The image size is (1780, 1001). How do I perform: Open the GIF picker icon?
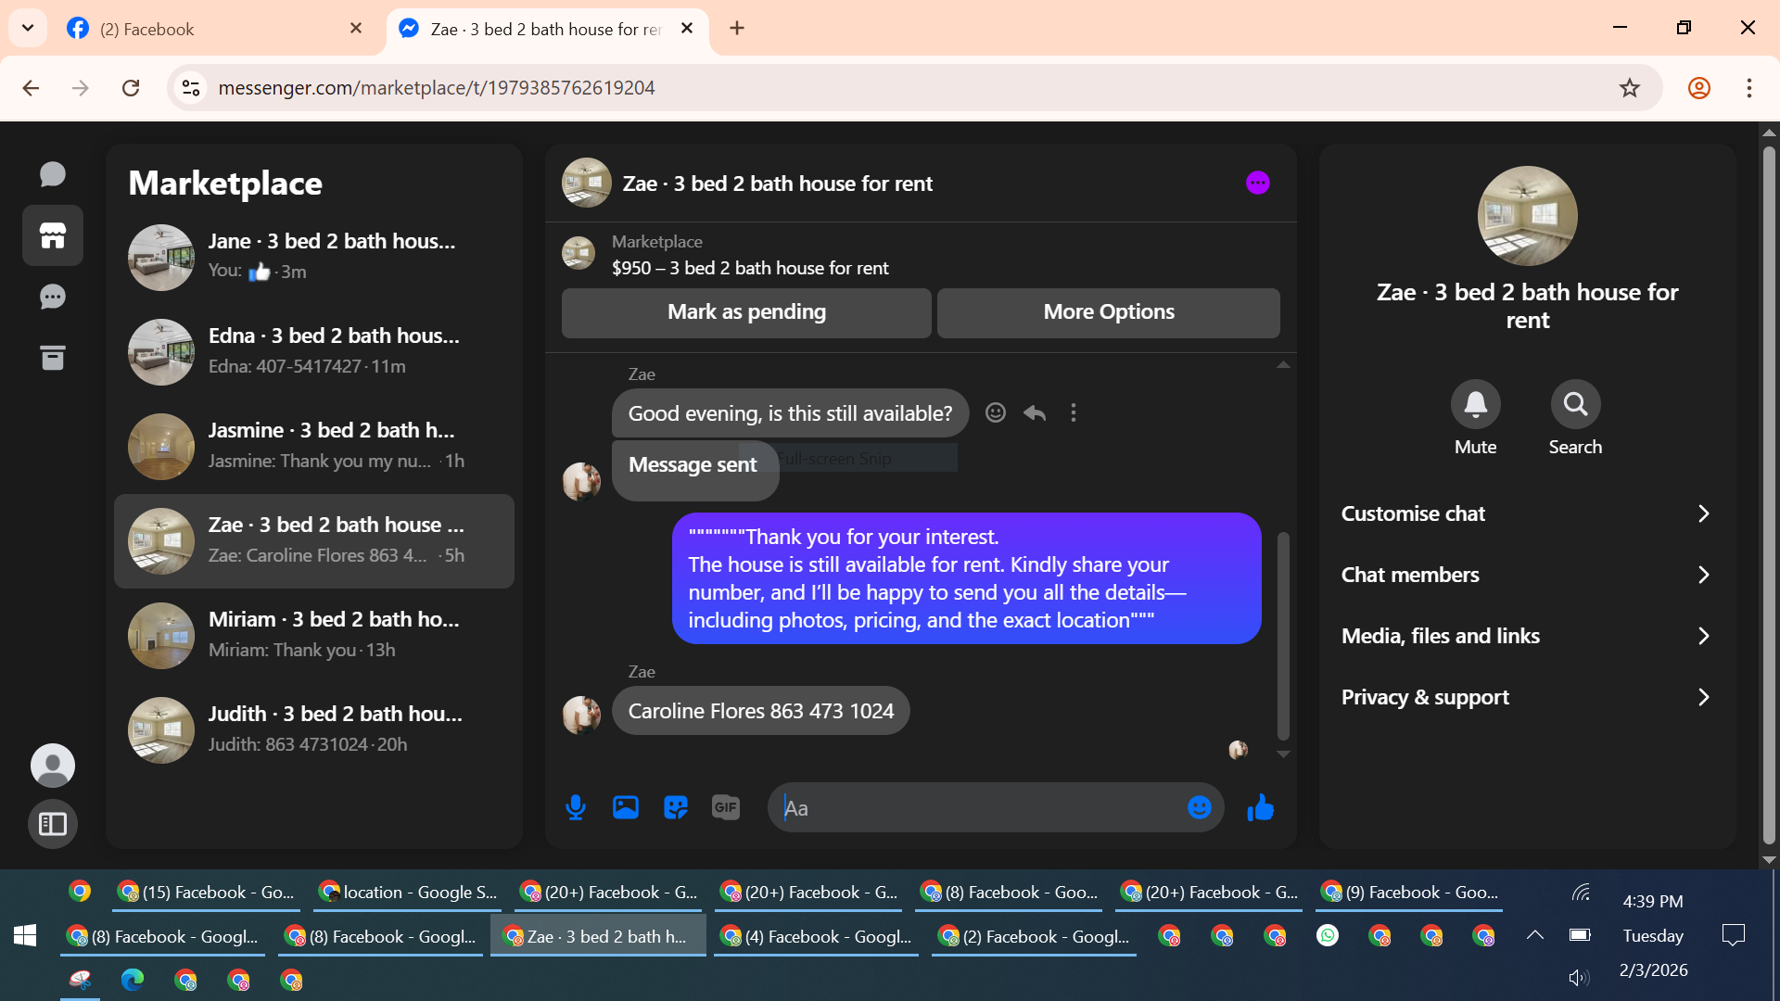click(x=726, y=807)
